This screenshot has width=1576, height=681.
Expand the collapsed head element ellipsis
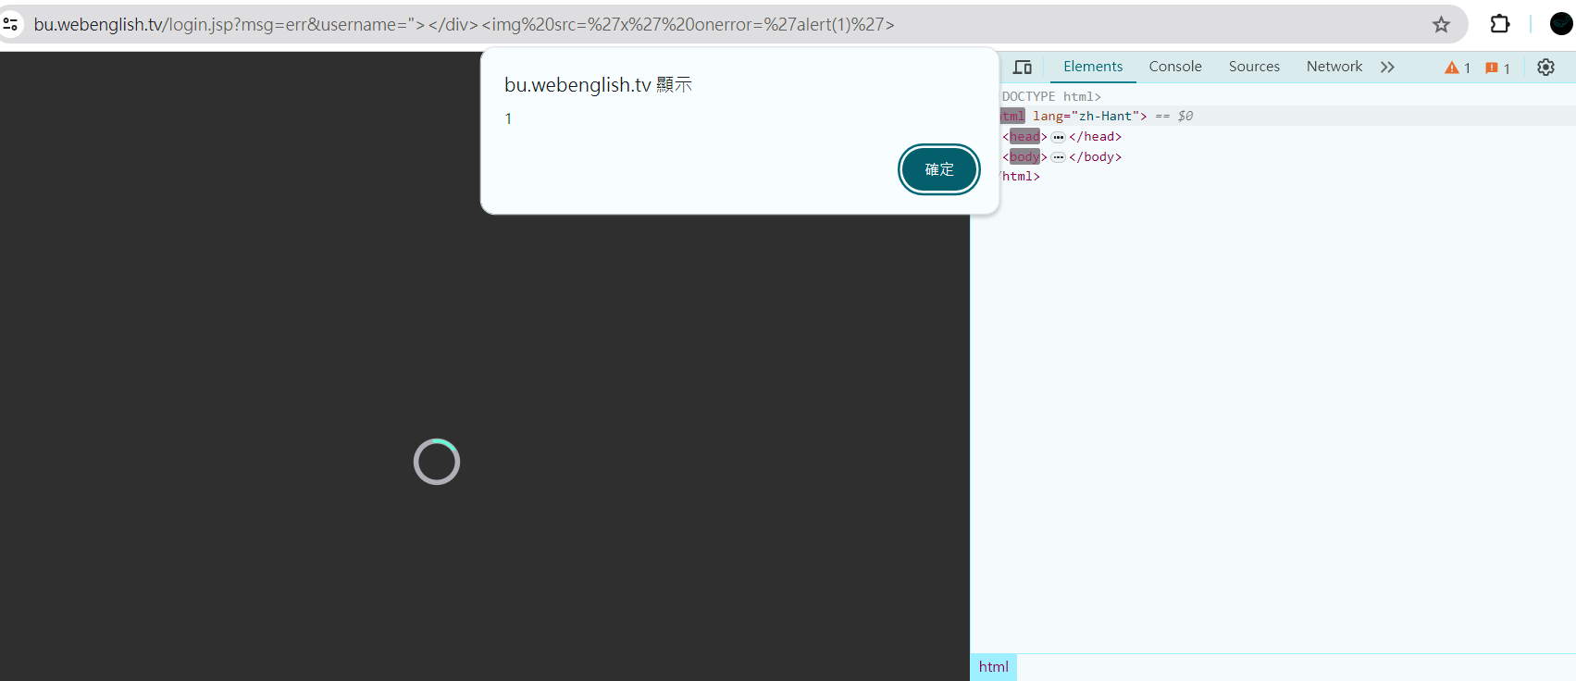click(1058, 137)
